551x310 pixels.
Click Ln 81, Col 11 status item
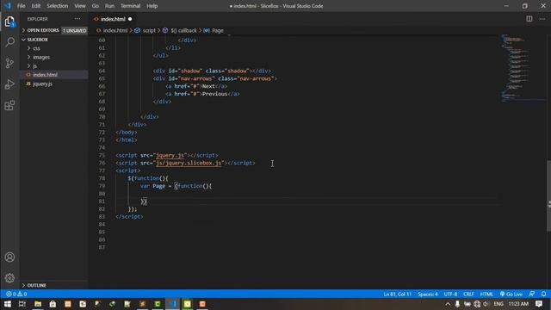pyautogui.click(x=397, y=294)
